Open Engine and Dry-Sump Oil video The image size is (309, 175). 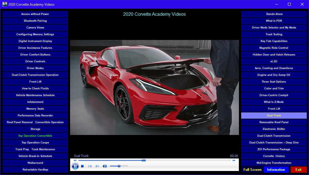(274, 75)
